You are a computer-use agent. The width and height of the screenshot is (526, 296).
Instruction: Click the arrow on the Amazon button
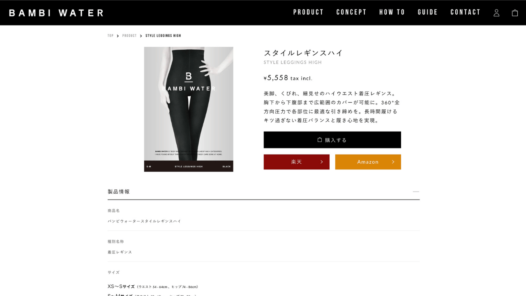click(x=393, y=162)
